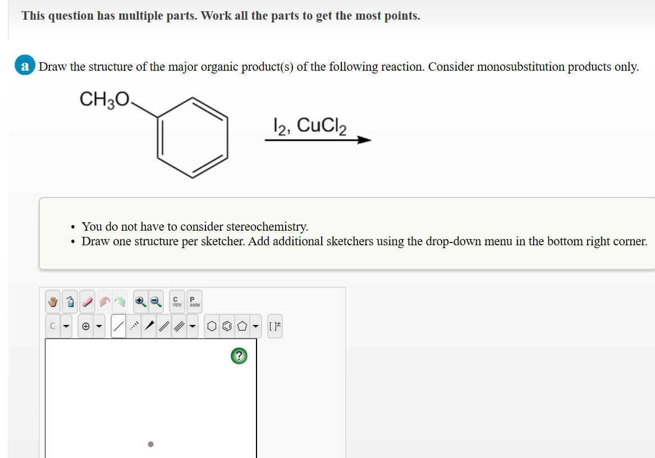Zoom in on the sketch canvas

140,301
